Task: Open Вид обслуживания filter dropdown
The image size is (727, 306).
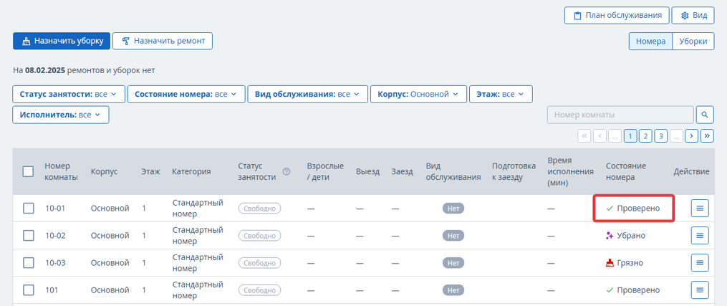Action: pos(308,94)
